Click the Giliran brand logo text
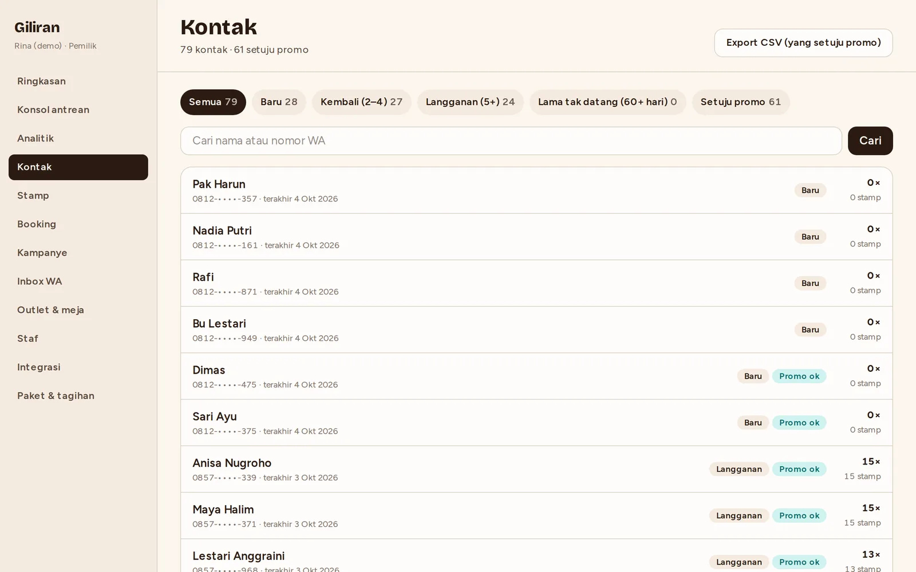Viewport: 916px width, 572px height. [37, 27]
